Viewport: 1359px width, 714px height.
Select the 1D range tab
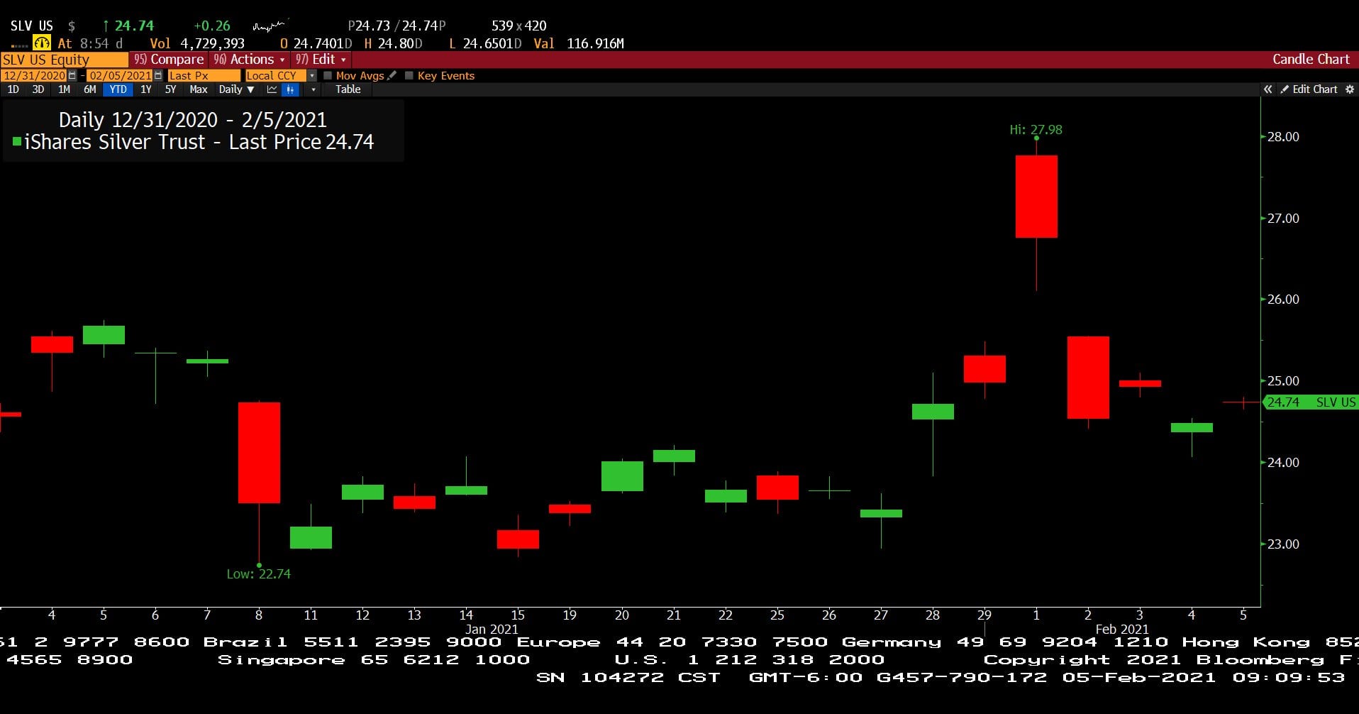13,89
